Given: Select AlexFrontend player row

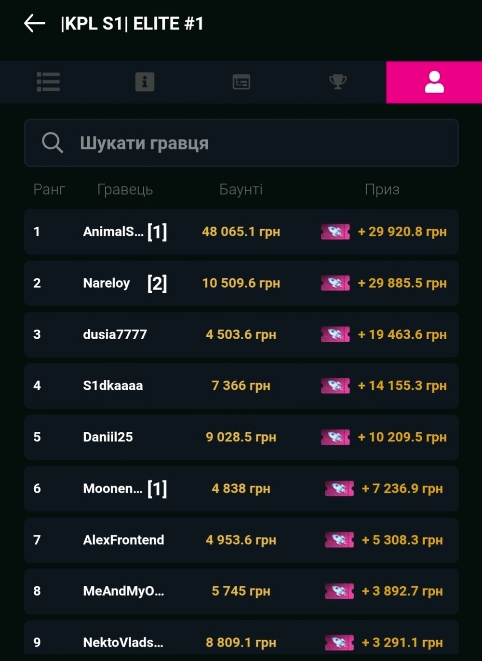Looking at the screenshot, I should (x=123, y=540).
